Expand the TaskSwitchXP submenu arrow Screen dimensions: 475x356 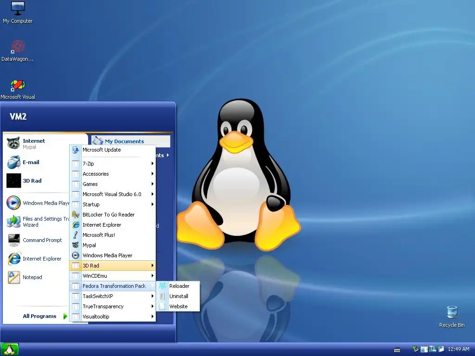point(152,296)
